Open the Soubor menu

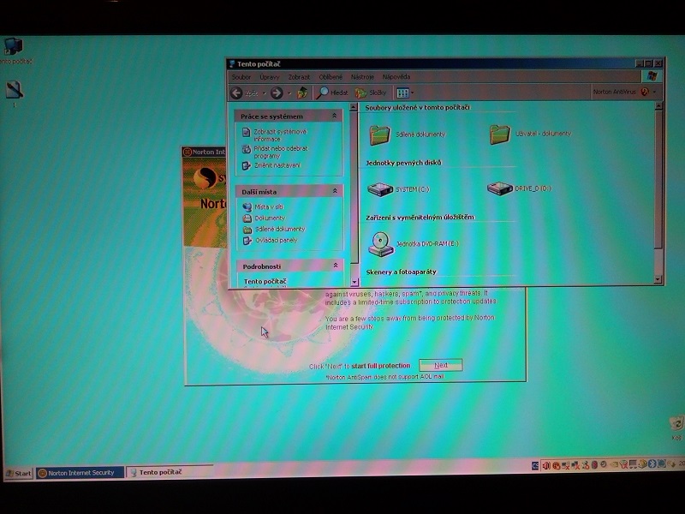(x=241, y=77)
